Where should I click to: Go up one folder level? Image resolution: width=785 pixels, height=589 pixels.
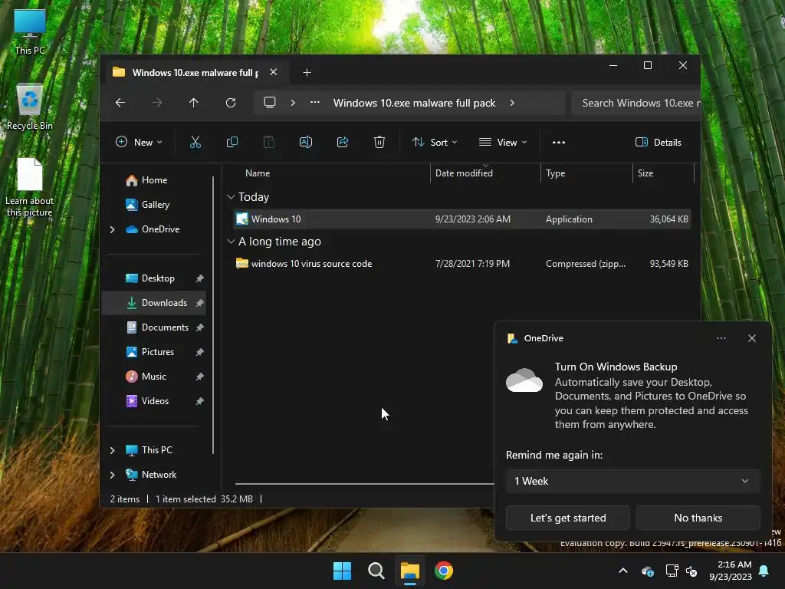pyautogui.click(x=194, y=103)
